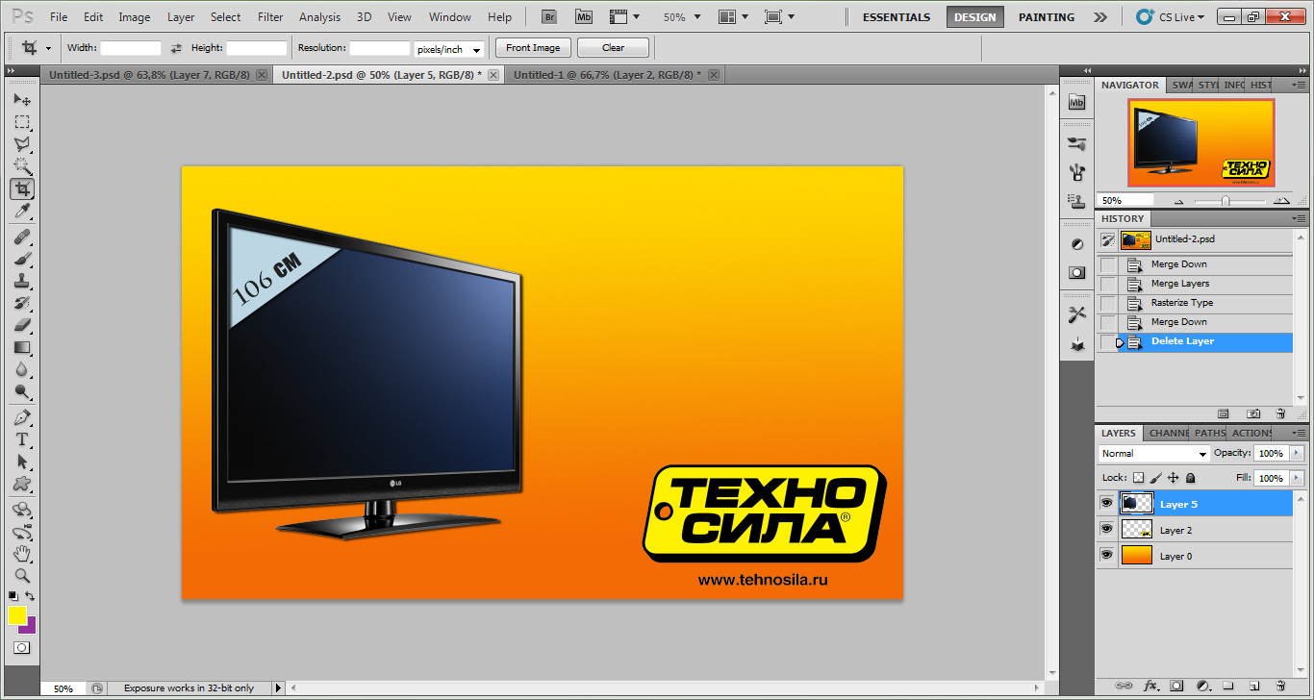This screenshot has width=1314, height=700.
Task: Switch to the Channels panel tab
Action: coord(1168,433)
